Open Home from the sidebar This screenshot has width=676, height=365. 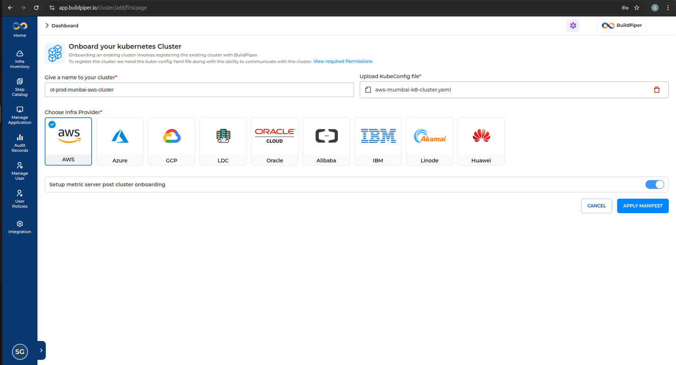20,30
